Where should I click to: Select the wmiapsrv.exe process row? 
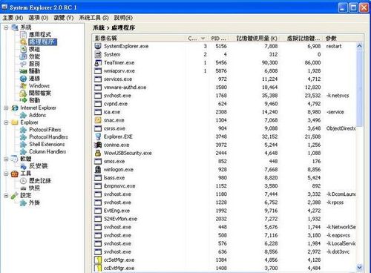pyautogui.click(x=225, y=70)
